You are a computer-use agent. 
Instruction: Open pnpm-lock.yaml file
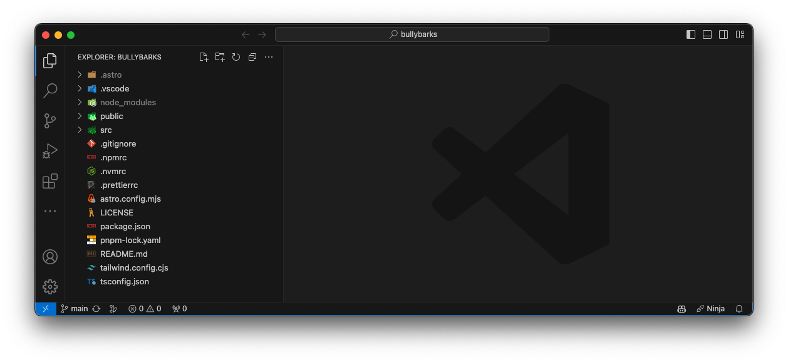[174, 240]
